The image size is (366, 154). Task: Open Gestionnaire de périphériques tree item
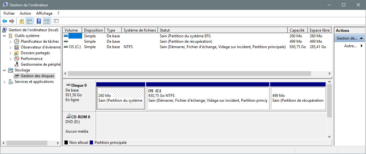[40, 64]
